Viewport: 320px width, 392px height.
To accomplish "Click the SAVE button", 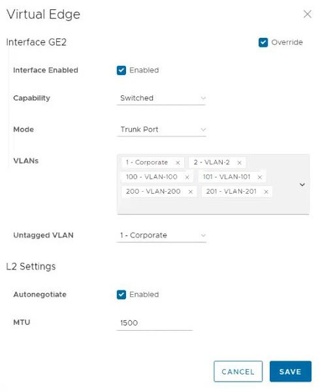I will point(291,371).
